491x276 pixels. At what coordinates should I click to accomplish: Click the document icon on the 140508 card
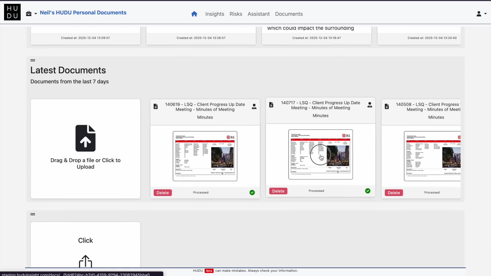(x=387, y=106)
